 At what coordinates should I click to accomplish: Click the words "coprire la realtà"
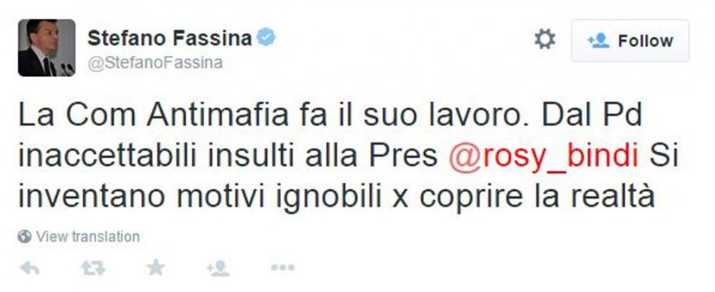(537, 197)
